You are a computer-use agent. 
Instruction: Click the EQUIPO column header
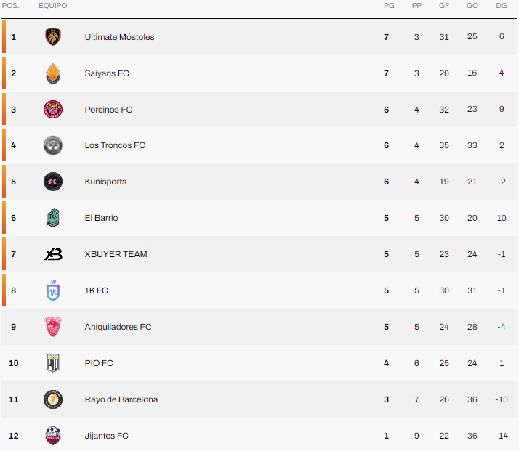[52, 6]
